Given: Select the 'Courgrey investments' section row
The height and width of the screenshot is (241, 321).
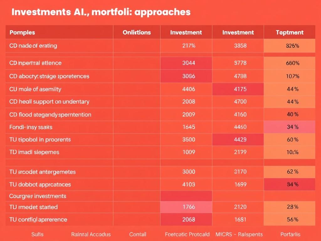Looking at the screenshot, I should click(x=38, y=196).
